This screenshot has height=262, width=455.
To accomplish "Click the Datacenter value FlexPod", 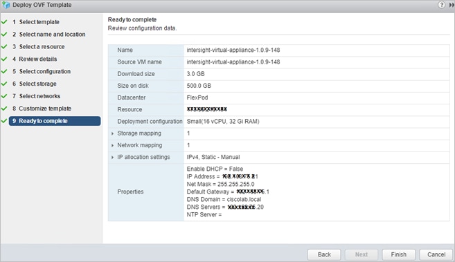I will click(x=197, y=97).
